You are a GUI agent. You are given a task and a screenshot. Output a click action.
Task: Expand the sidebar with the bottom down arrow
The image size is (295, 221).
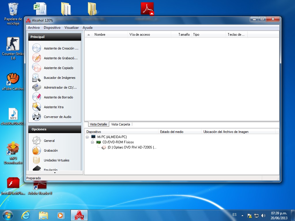pos(55,173)
